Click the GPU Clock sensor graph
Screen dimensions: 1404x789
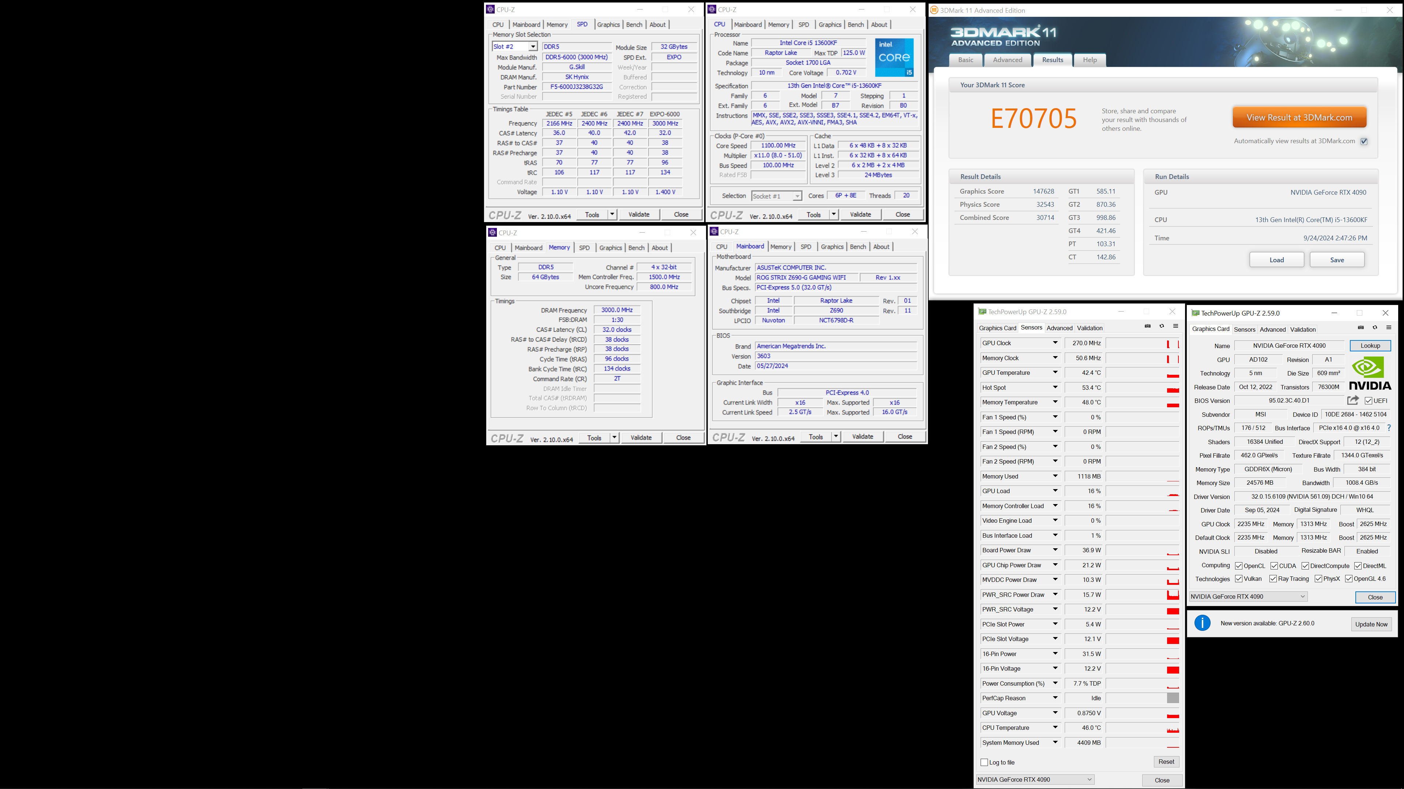(1142, 343)
